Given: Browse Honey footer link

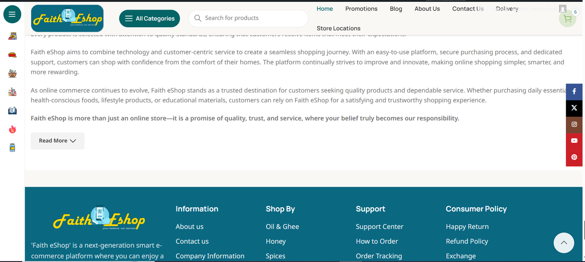Looking at the screenshot, I should (x=276, y=241).
